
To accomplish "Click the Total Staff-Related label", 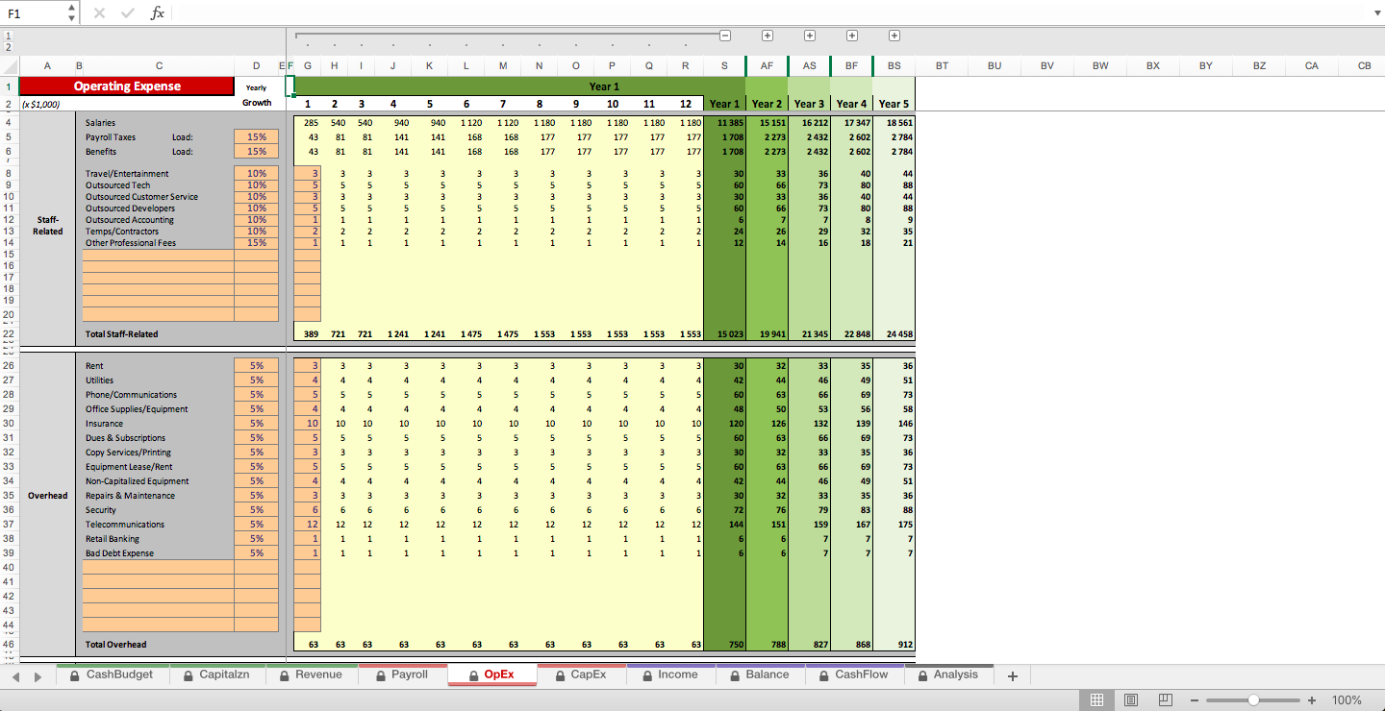I will [x=121, y=334].
